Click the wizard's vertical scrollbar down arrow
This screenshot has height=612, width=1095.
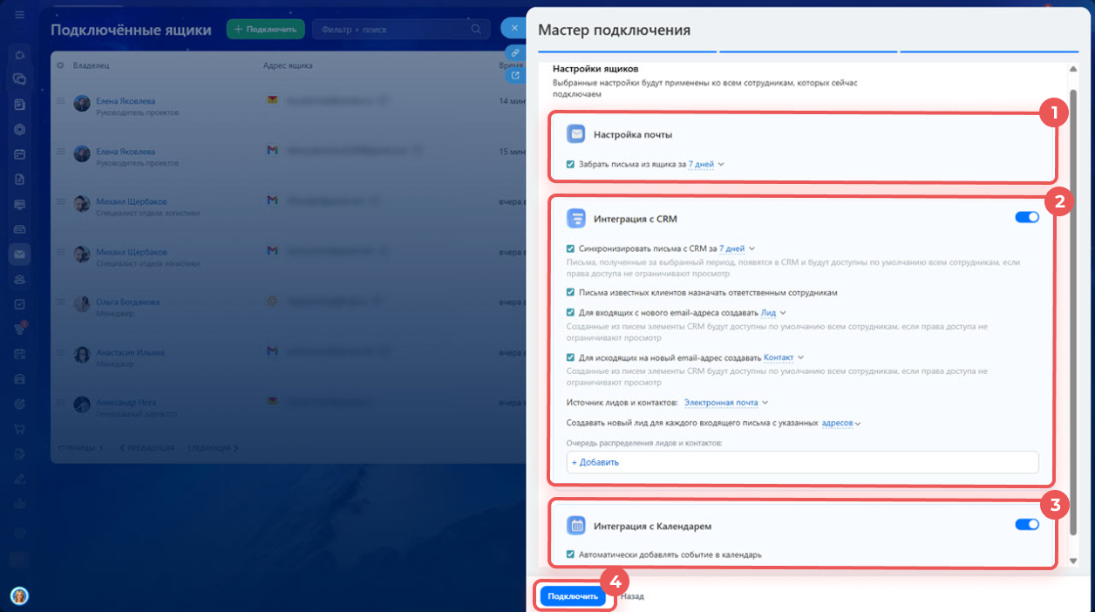click(1073, 561)
